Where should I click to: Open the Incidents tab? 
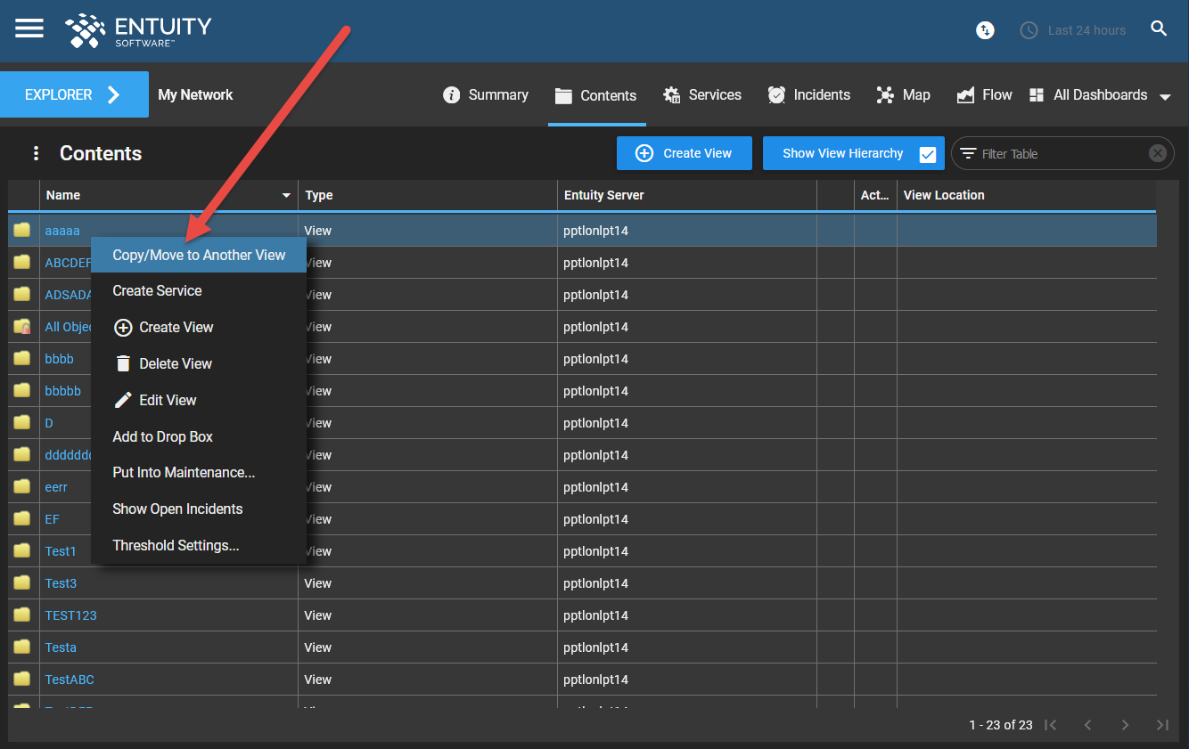click(809, 95)
